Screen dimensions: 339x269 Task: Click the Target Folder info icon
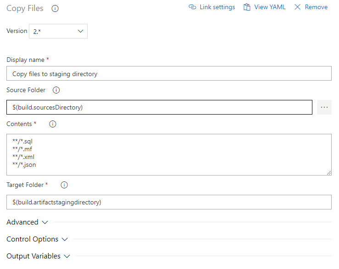pos(64,185)
